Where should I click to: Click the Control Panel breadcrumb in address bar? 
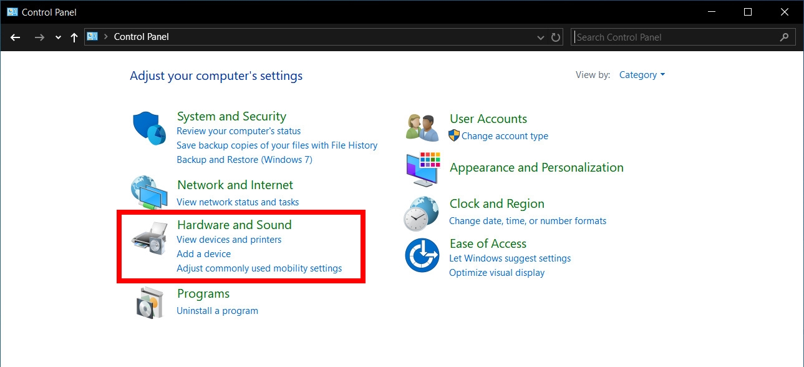point(141,37)
